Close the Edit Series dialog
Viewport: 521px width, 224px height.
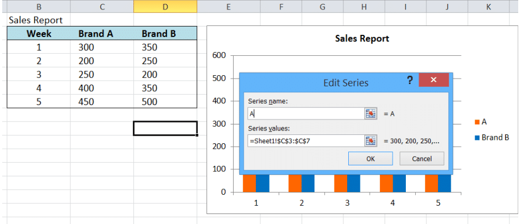(434, 80)
